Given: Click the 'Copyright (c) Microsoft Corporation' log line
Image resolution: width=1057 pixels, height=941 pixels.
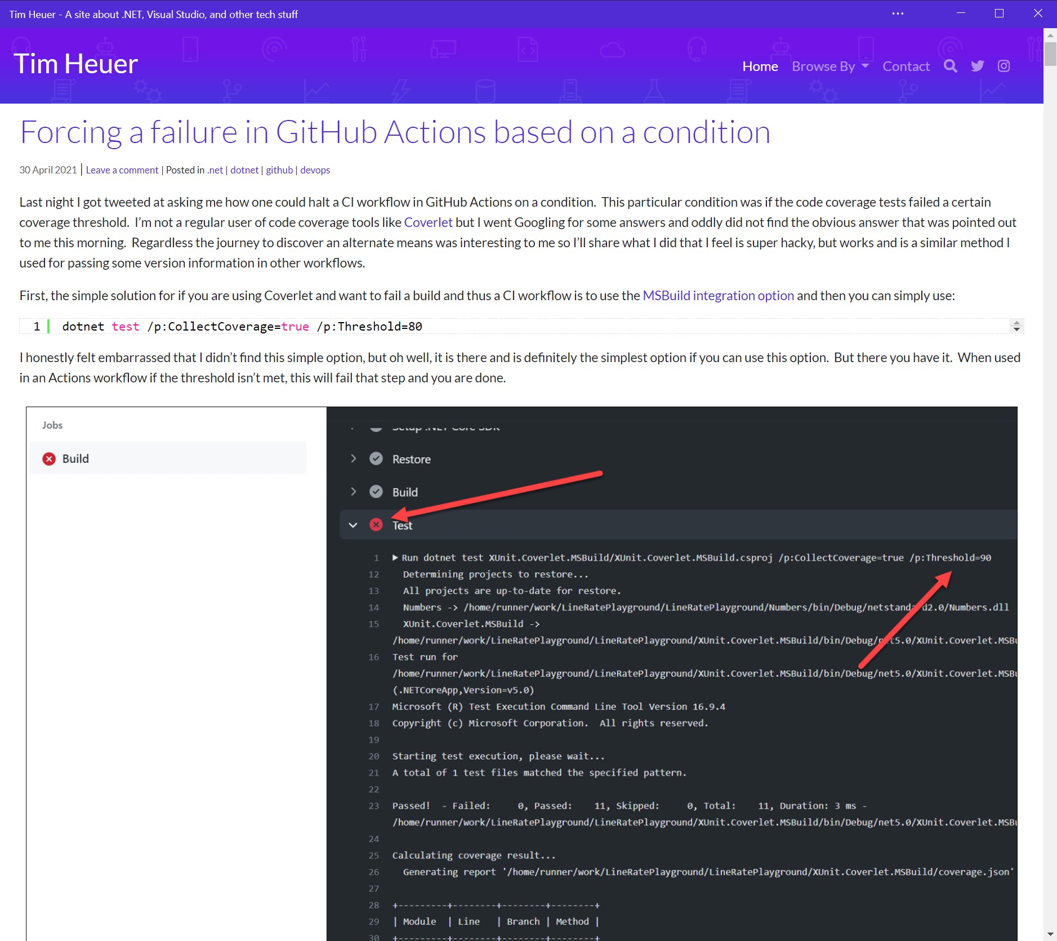Looking at the screenshot, I should point(550,723).
